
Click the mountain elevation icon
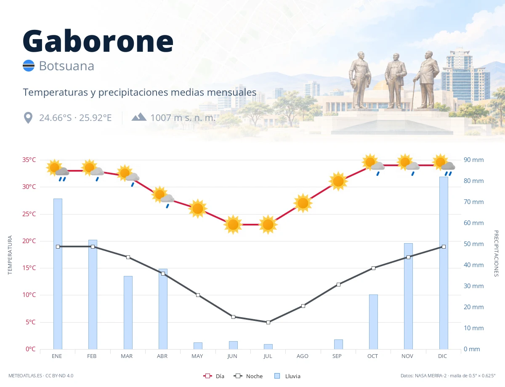point(139,117)
